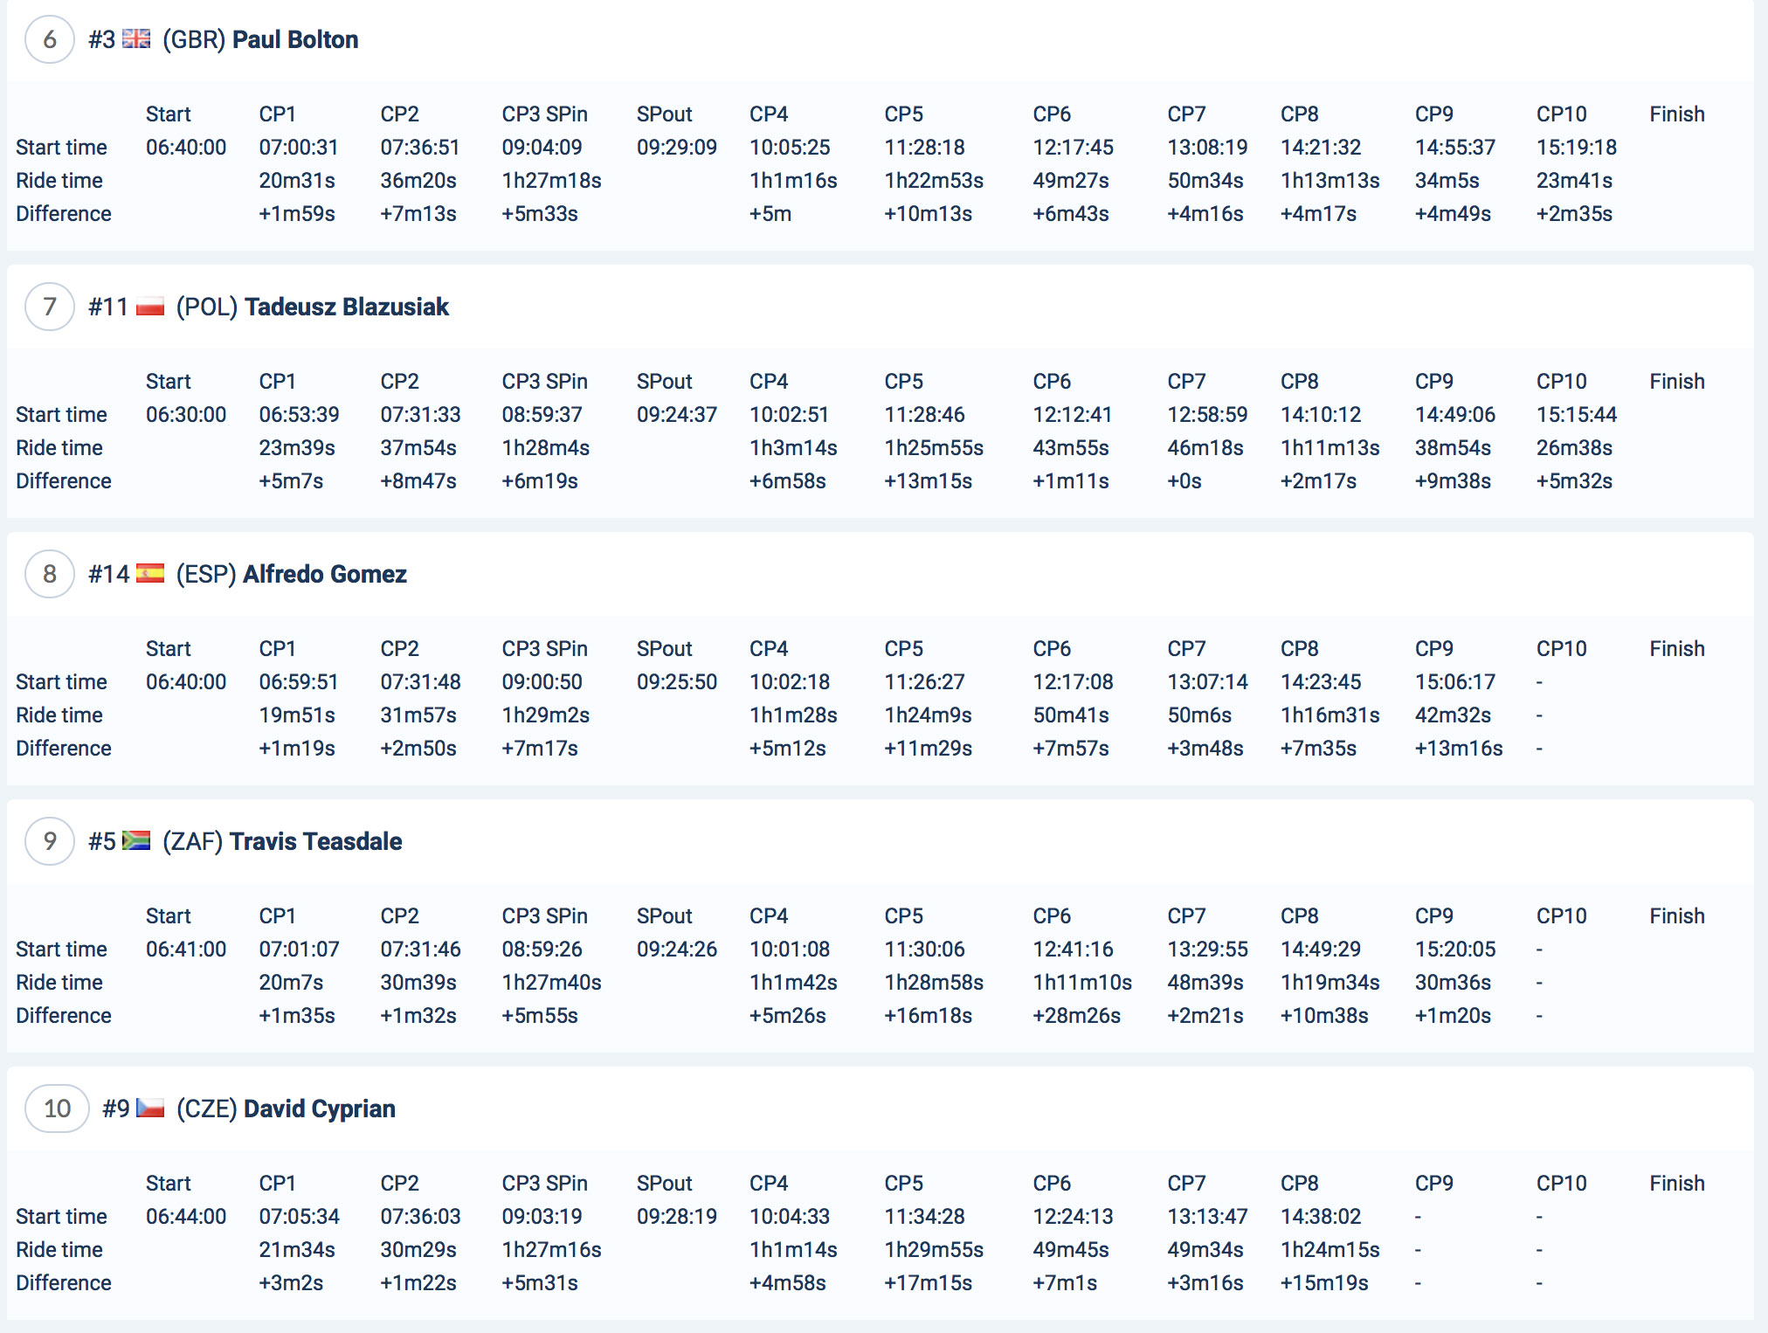
Task: Open rider Paul Bolton's name link
Action: point(295,39)
